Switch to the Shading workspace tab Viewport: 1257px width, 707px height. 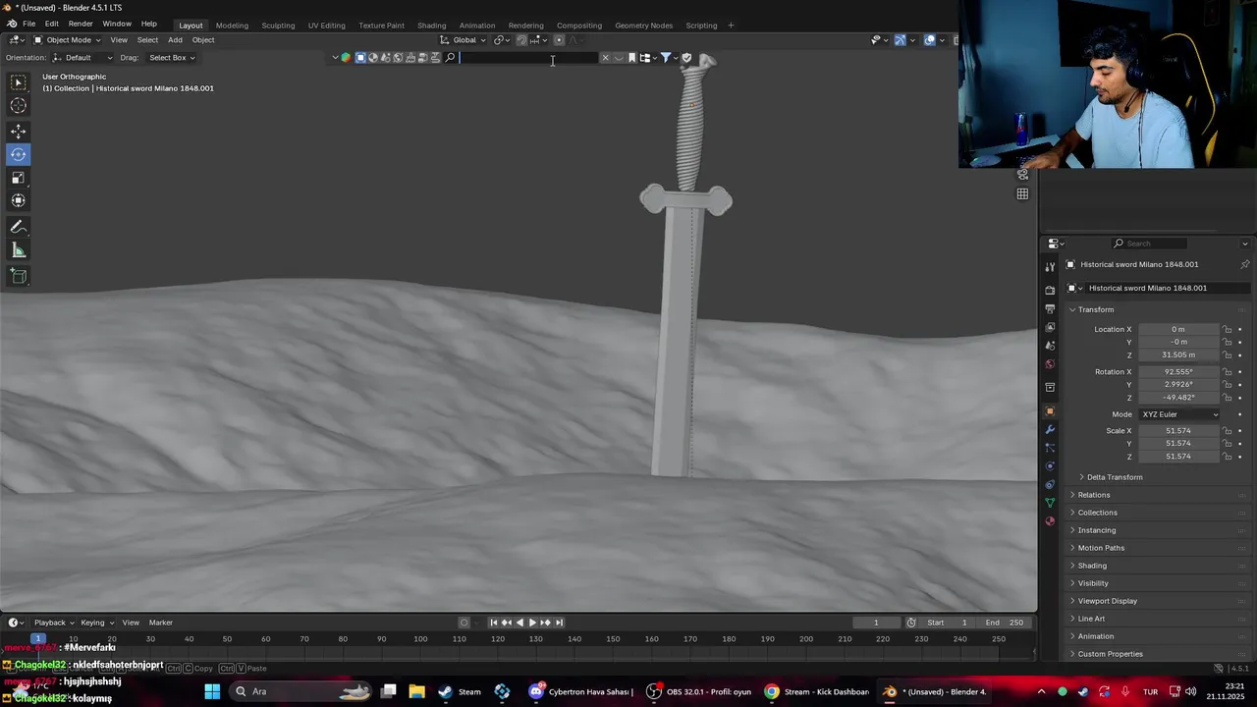pos(431,26)
